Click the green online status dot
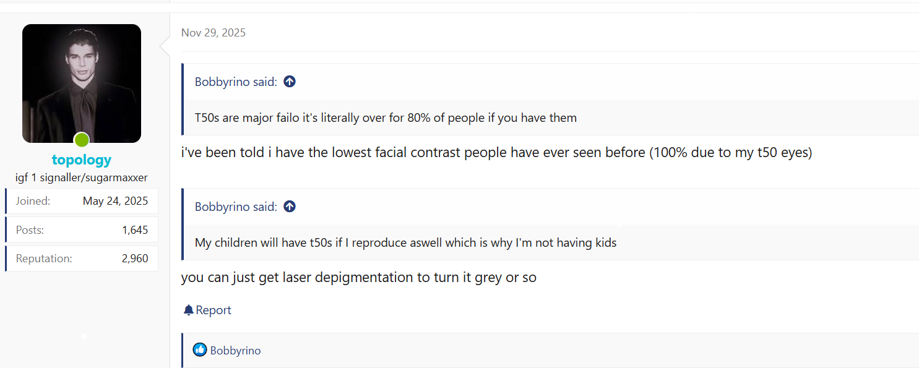This screenshot has height=368, width=919. click(82, 140)
